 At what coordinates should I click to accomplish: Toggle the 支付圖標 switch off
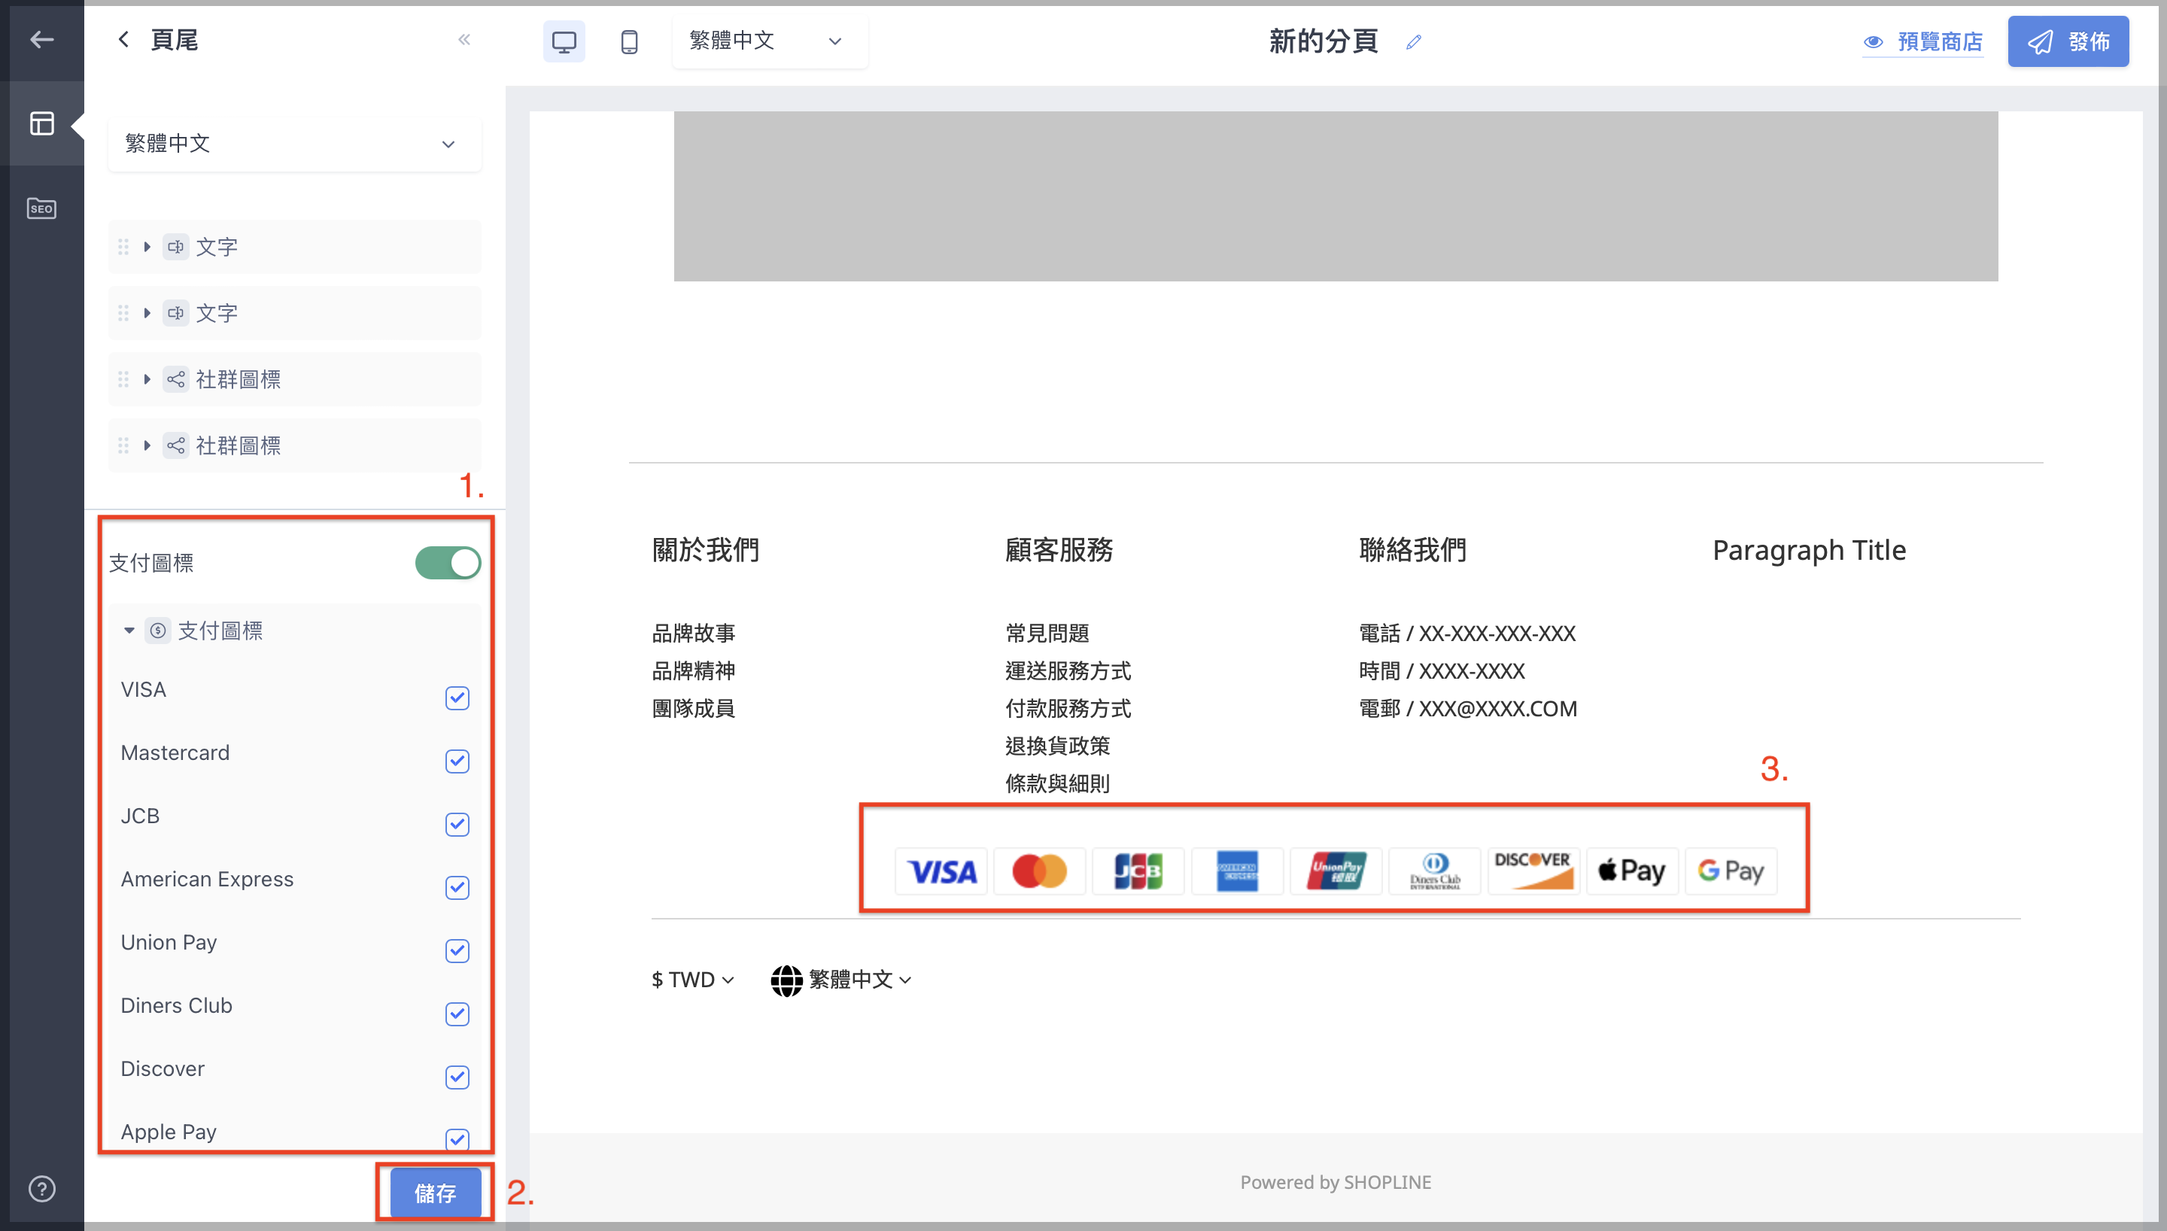pyautogui.click(x=448, y=562)
